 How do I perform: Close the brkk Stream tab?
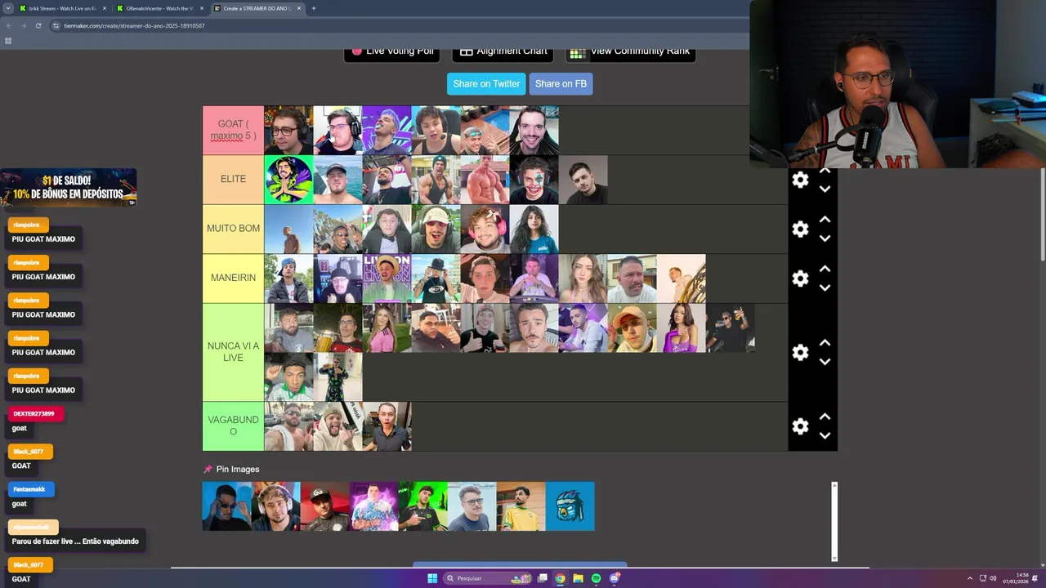tap(104, 8)
